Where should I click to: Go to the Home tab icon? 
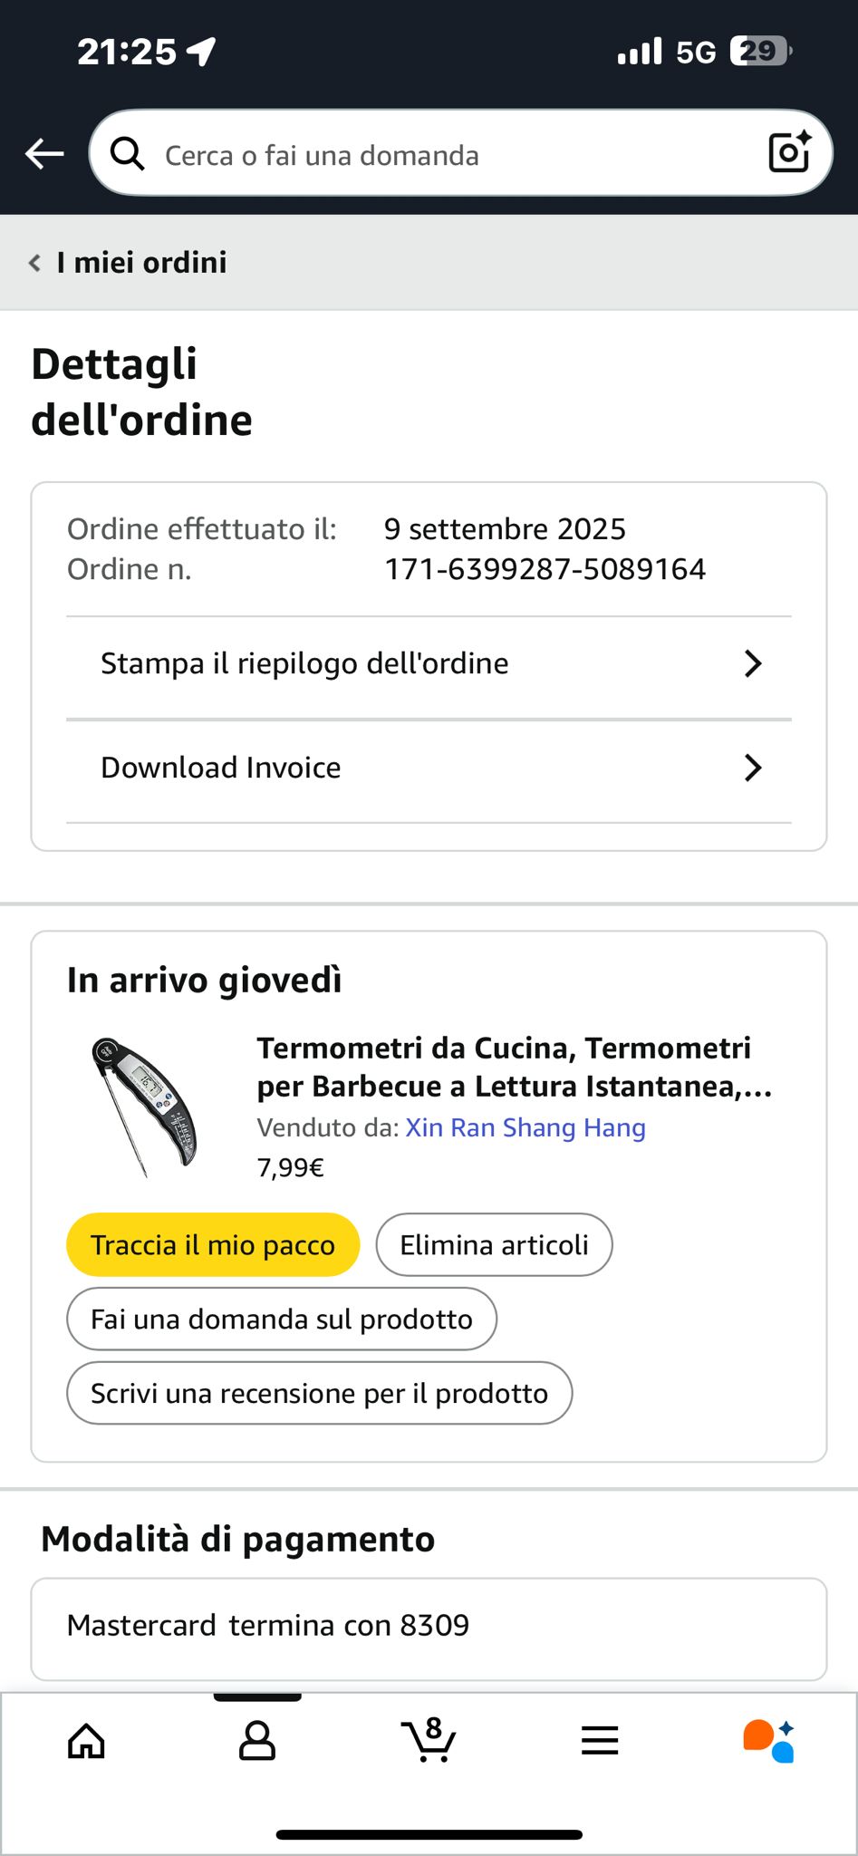click(x=87, y=1741)
